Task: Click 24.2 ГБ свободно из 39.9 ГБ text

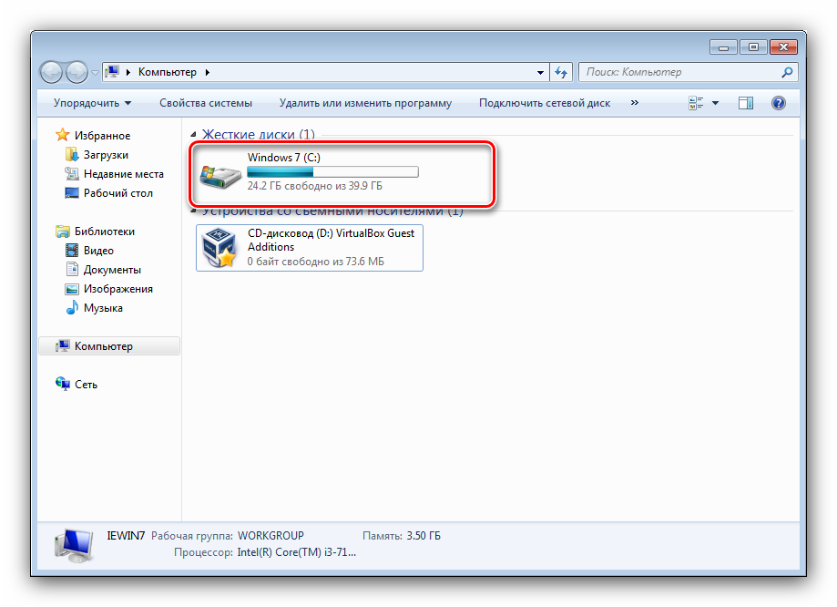Action: point(314,186)
